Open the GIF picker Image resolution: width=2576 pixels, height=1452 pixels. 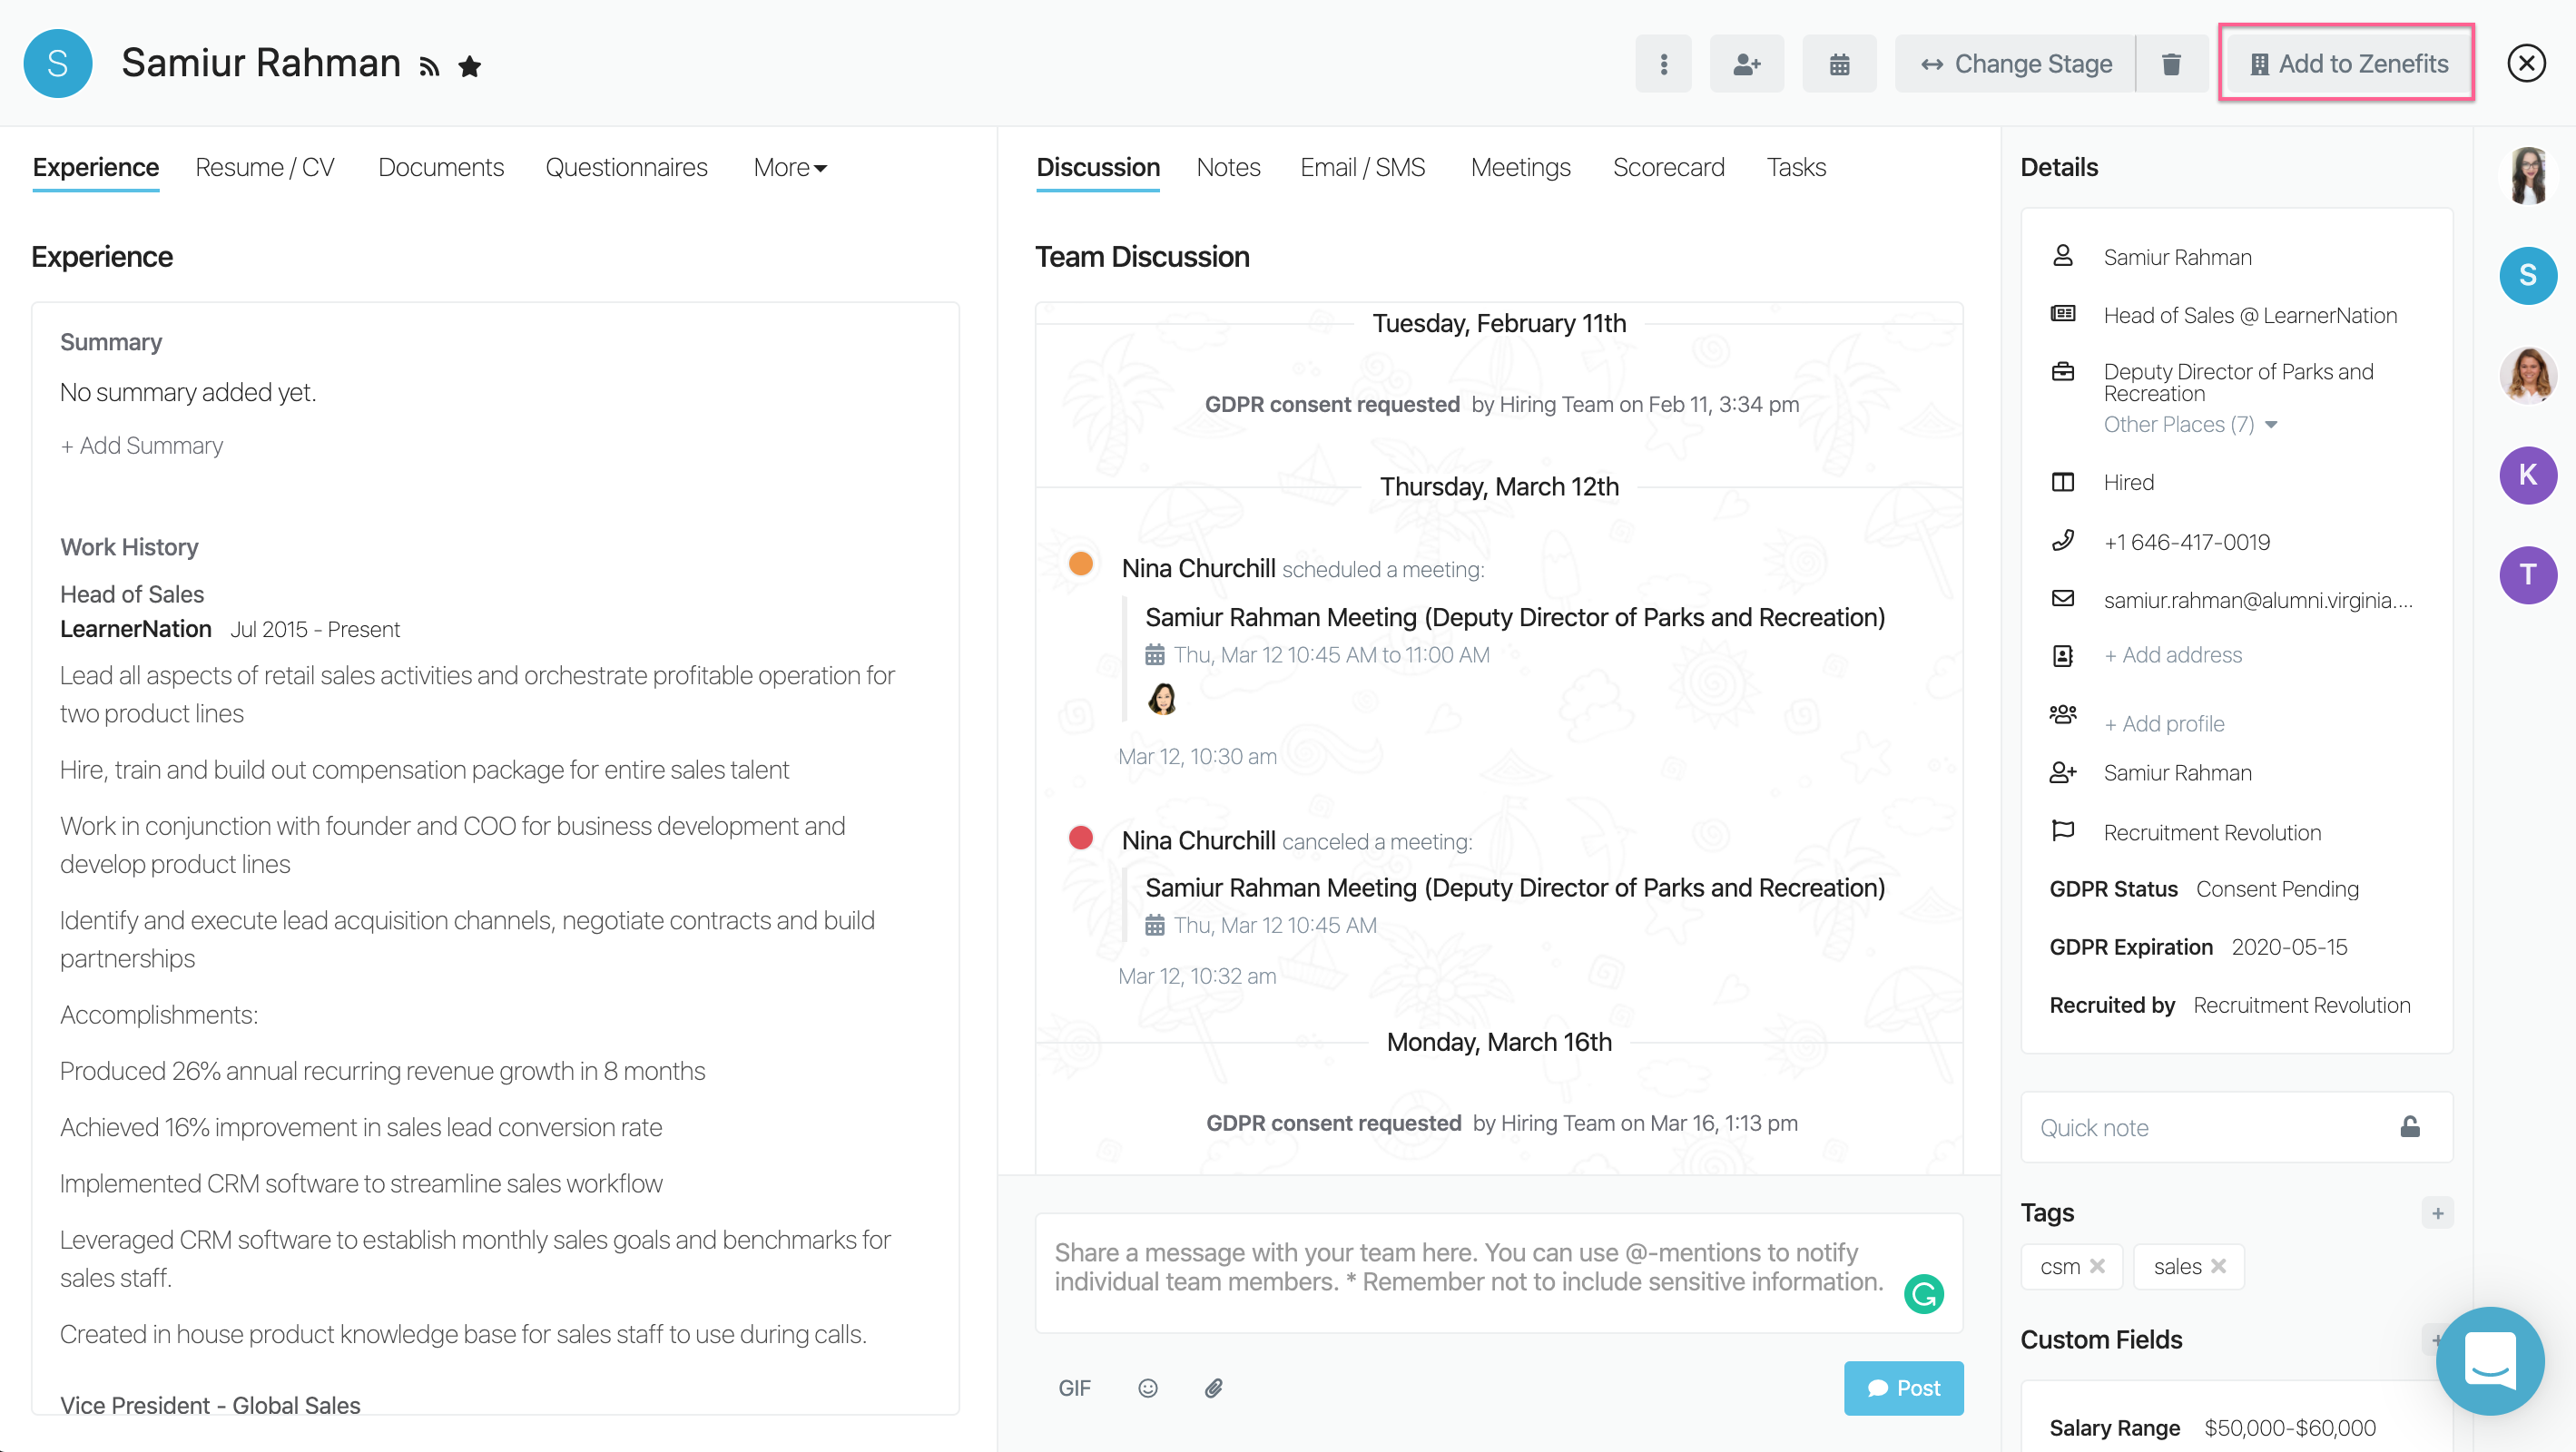tap(1074, 1387)
